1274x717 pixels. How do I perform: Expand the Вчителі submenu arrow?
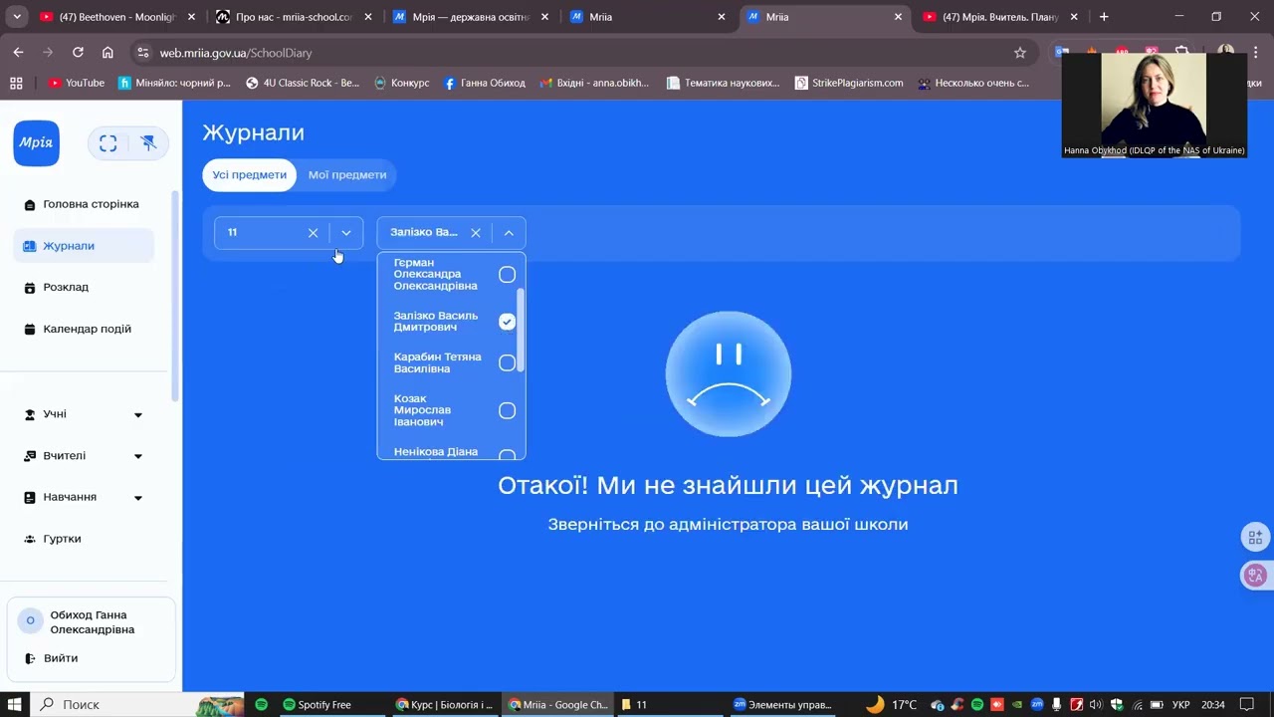point(138,456)
